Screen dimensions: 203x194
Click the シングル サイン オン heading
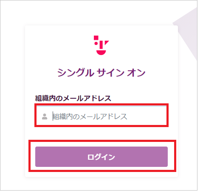tap(101, 72)
